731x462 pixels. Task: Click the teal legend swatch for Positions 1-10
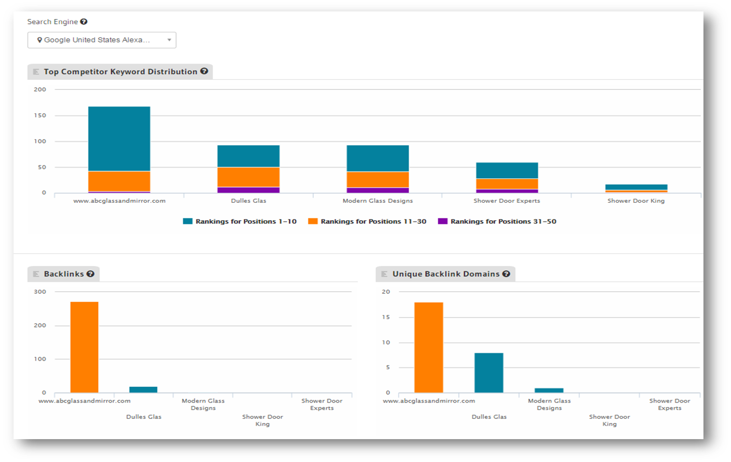(x=187, y=221)
